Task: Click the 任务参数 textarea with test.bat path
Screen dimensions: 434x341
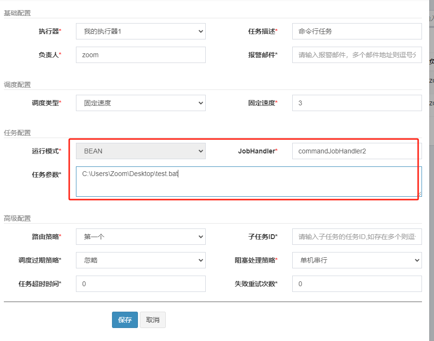Action: coord(249,181)
